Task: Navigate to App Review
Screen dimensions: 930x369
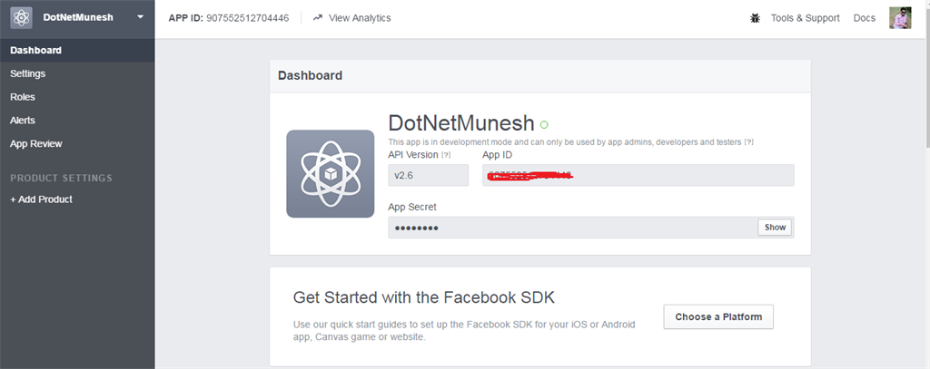Action: pyautogui.click(x=36, y=143)
